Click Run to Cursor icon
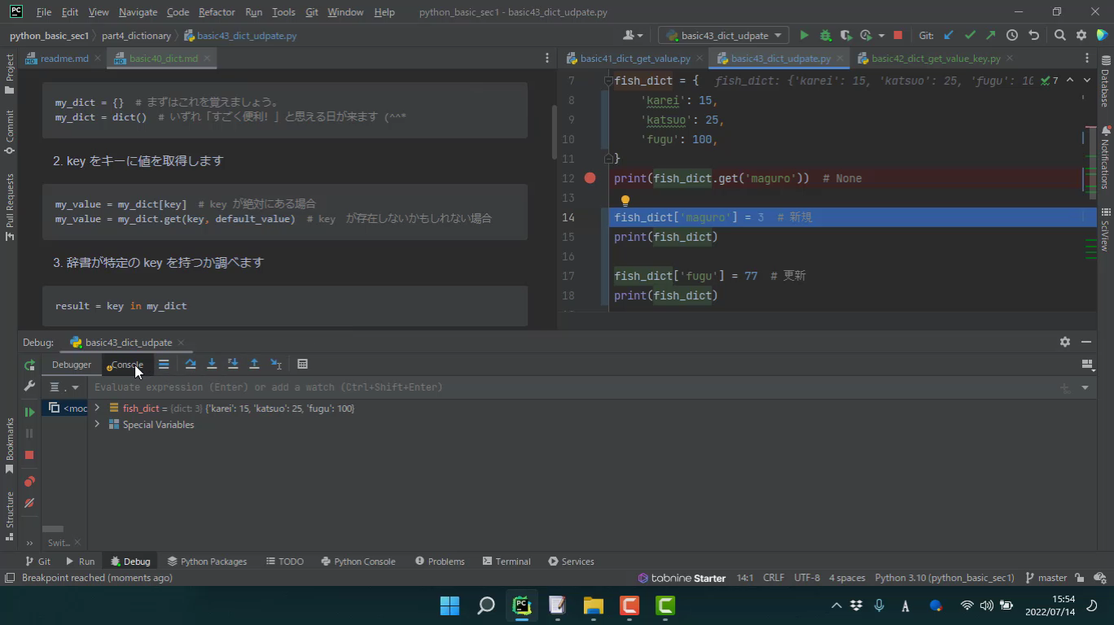Viewport: 1114px width, 625px height. [x=276, y=364]
